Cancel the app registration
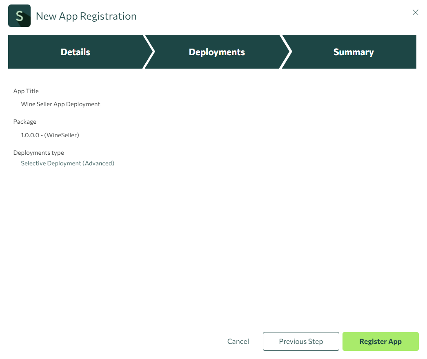 [x=238, y=341]
